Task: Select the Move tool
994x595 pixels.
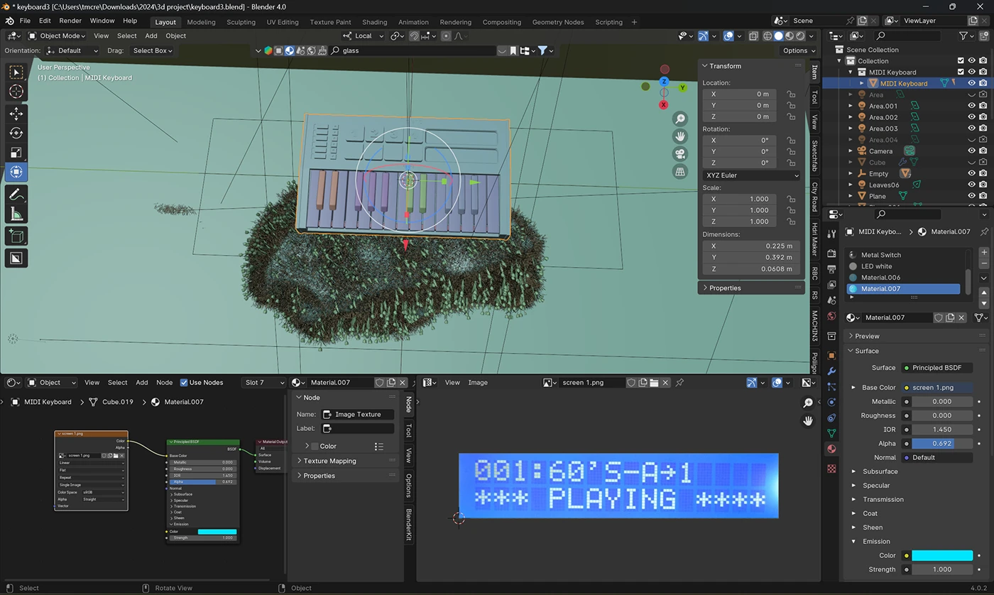Action: coord(16,114)
